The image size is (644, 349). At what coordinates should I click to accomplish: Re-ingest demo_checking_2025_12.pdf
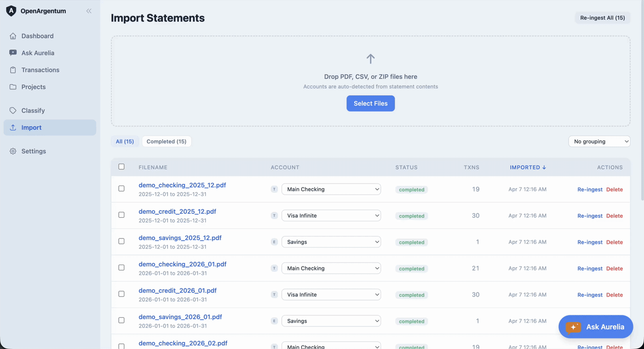pos(590,190)
